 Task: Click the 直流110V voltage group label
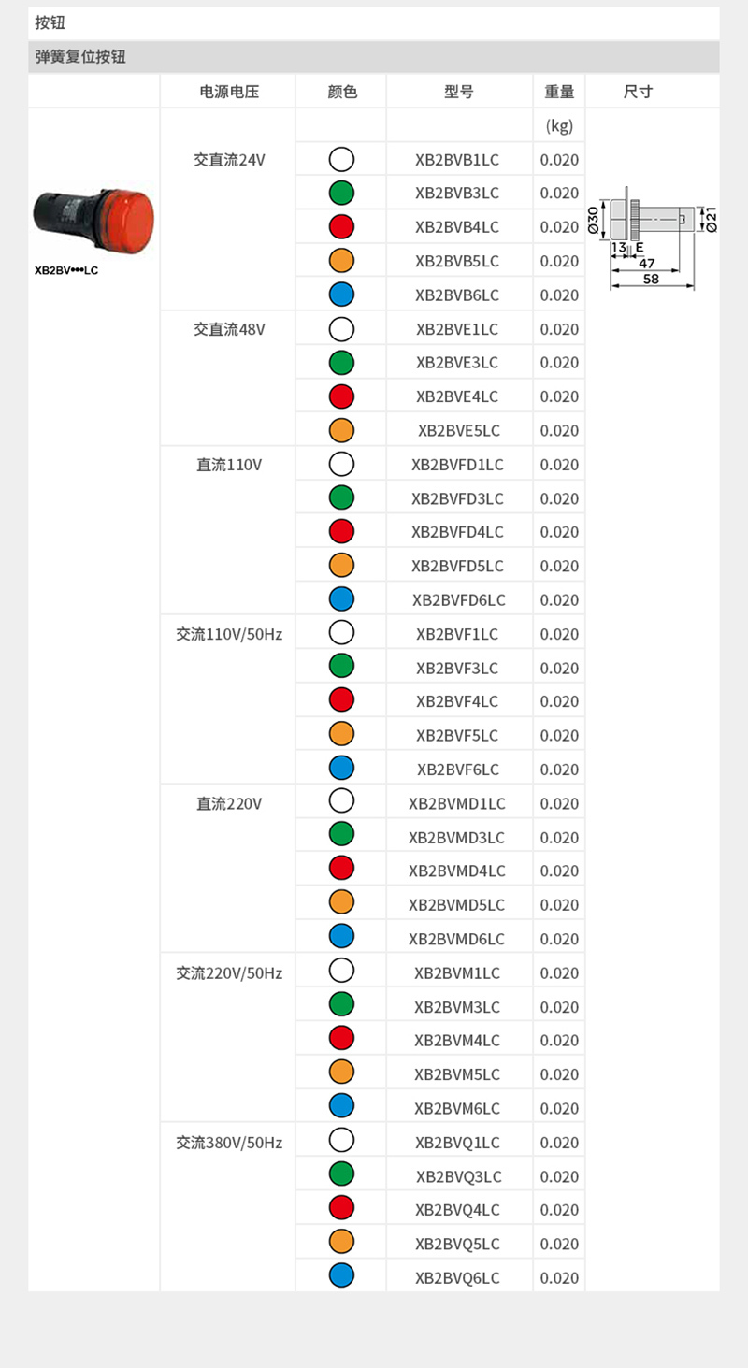pyautogui.click(x=229, y=465)
